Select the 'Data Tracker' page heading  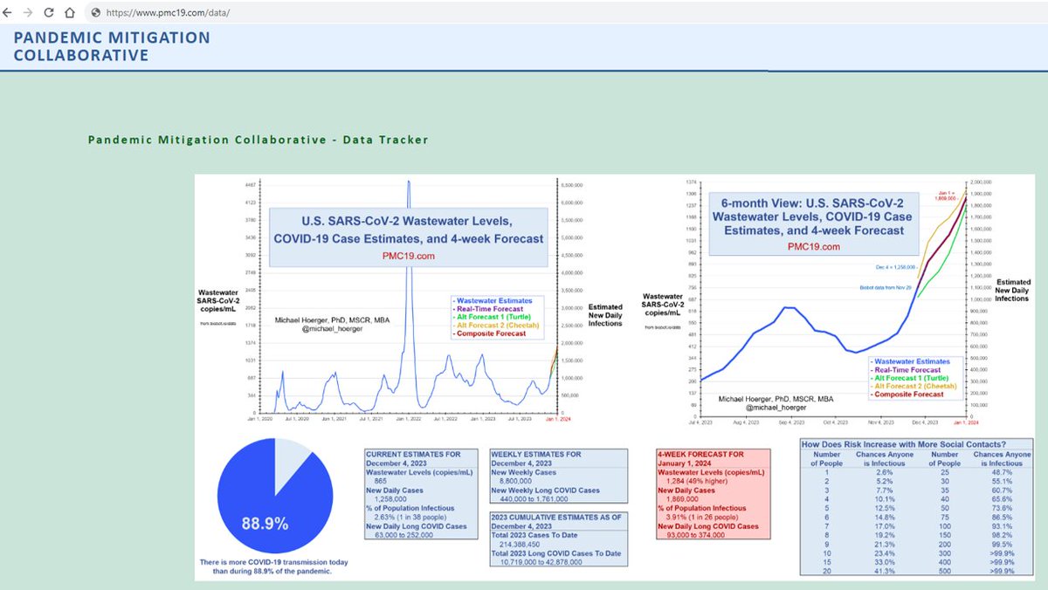point(259,140)
